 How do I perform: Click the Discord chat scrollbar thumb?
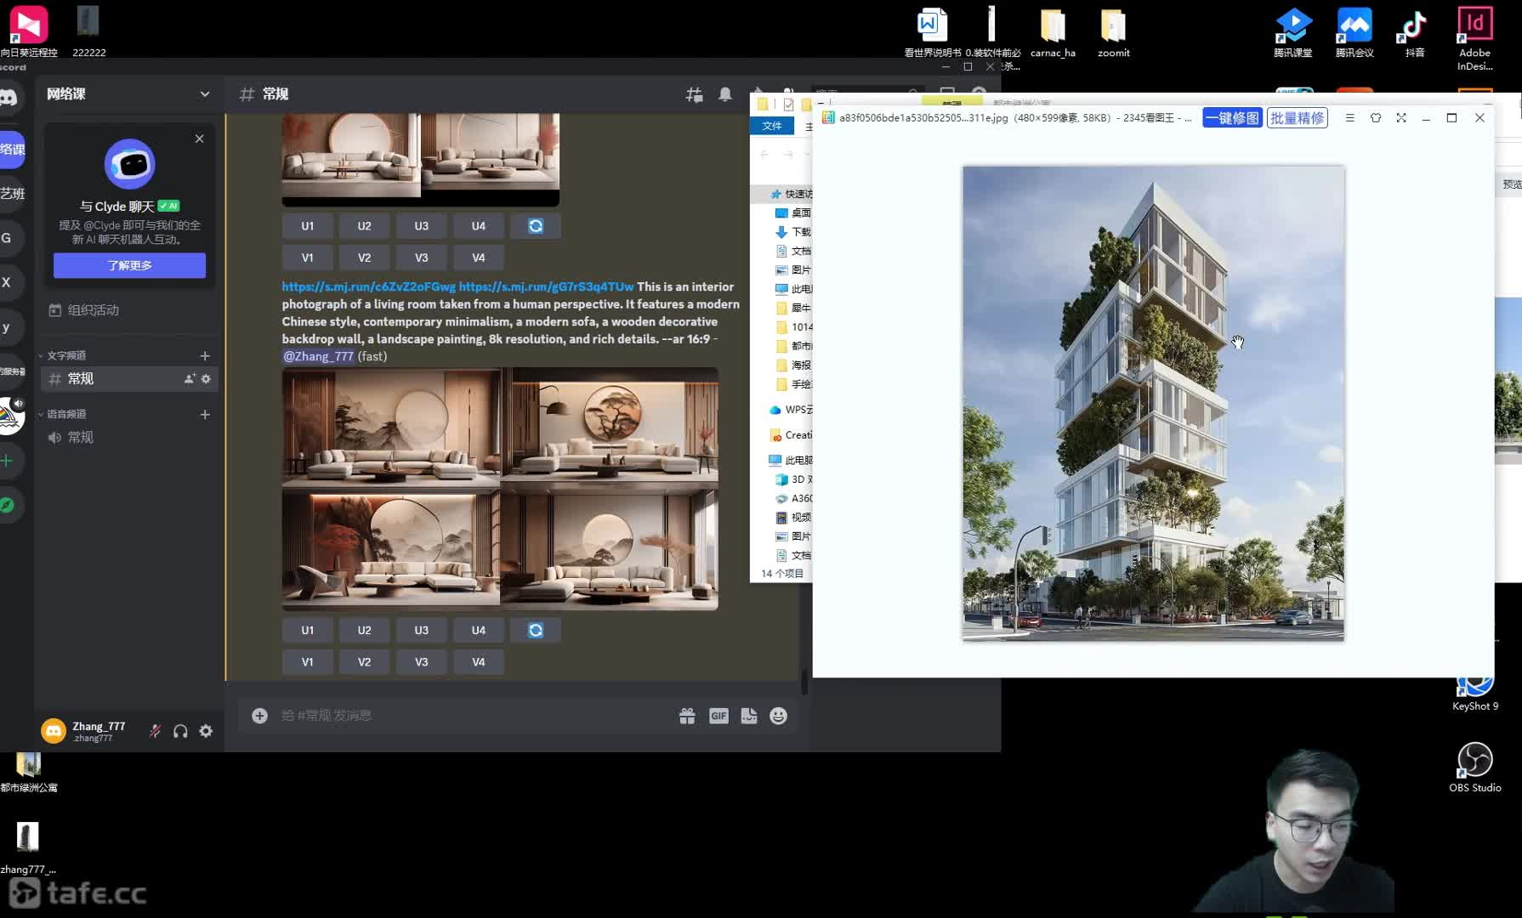coord(804,682)
